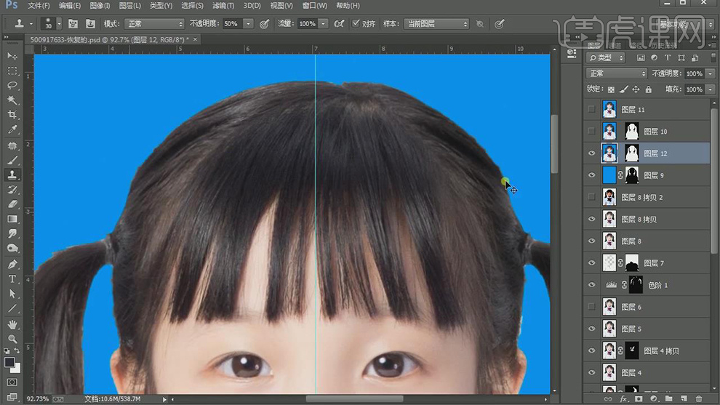This screenshot has height=405, width=720.
Task: Click 图层 9 blue fill thumbnail
Action: (x=609, y=175)
